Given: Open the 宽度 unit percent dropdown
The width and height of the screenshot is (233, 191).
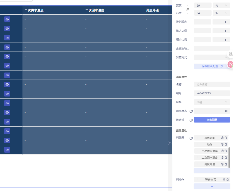Looking at the screenshot, I should coord(221,5).
